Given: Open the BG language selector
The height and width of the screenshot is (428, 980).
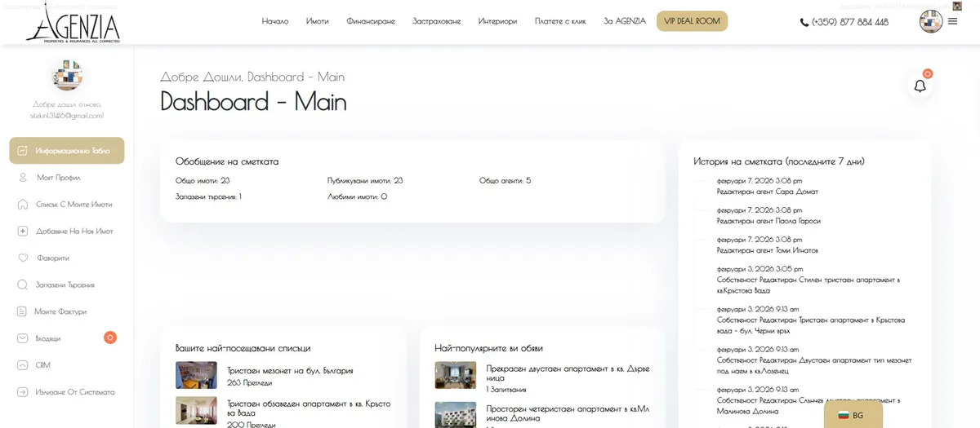Looking at the screenshot, I should (852, 415).
